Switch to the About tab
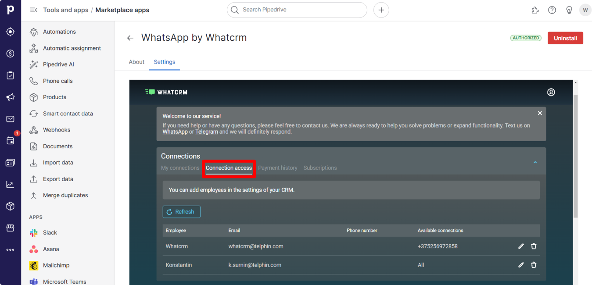The image size is (592, 285). click(x=136, y=62)
